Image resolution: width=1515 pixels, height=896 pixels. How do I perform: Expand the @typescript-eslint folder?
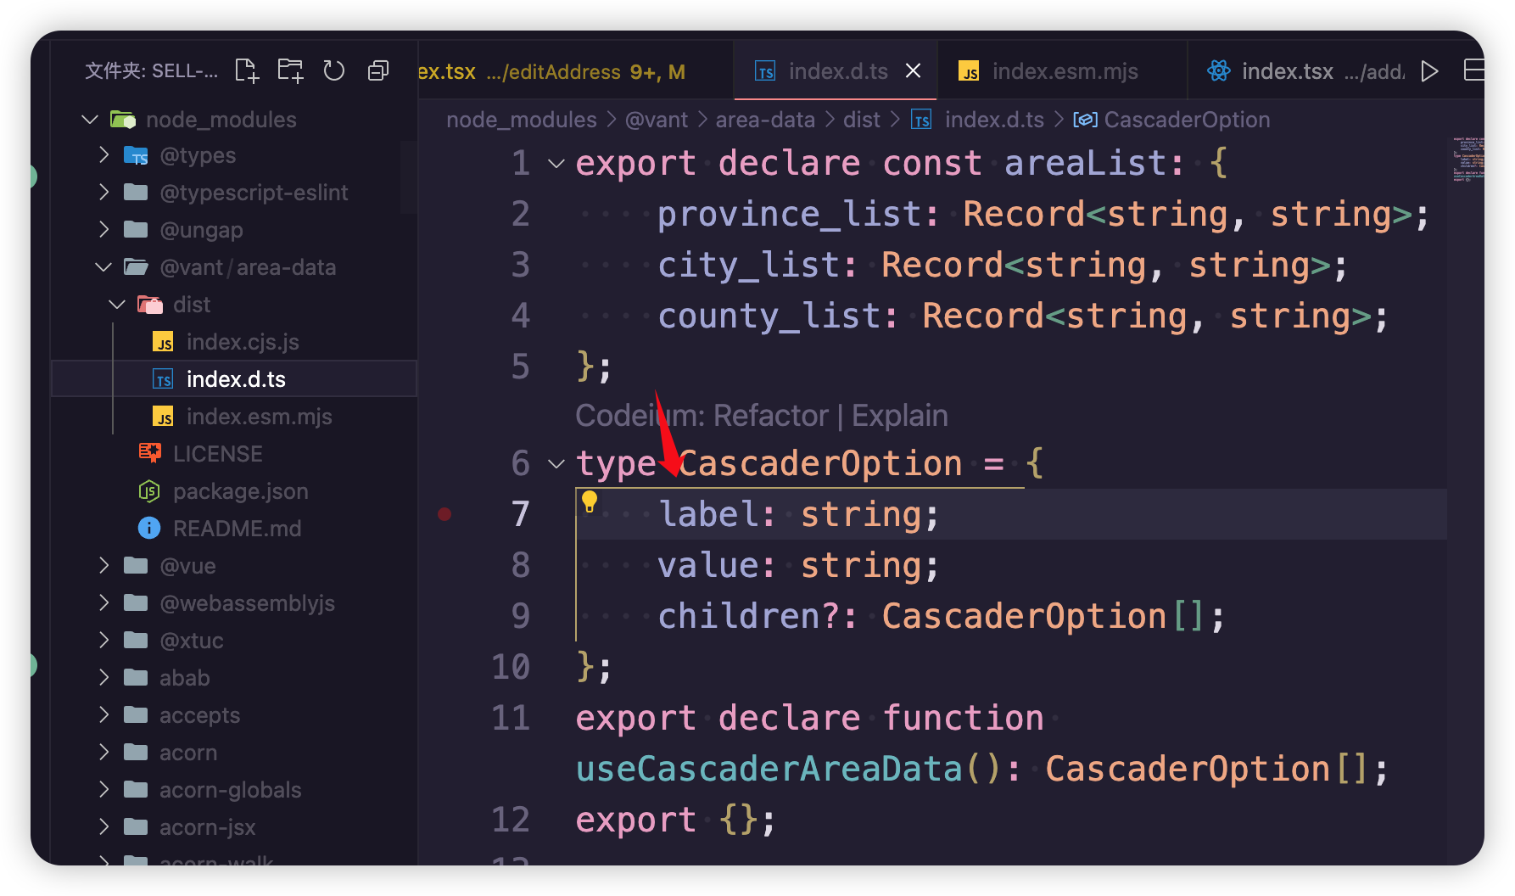point(103,193)
